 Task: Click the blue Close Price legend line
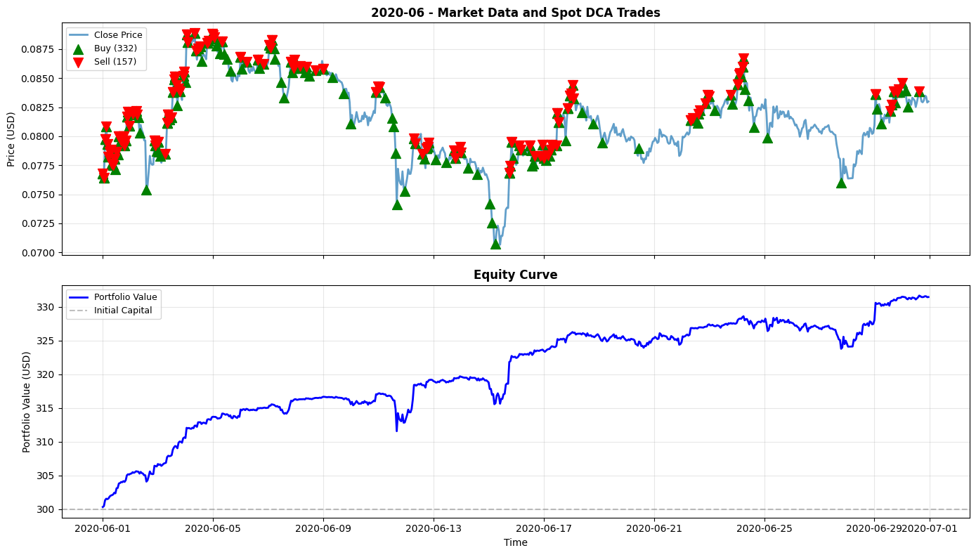(78, 35)
